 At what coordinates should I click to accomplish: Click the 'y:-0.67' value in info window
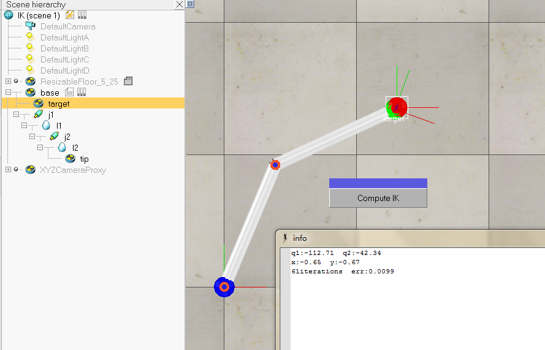tap(345, 262)
